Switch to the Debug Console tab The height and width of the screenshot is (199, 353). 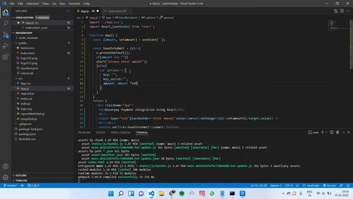click(121, 133)
